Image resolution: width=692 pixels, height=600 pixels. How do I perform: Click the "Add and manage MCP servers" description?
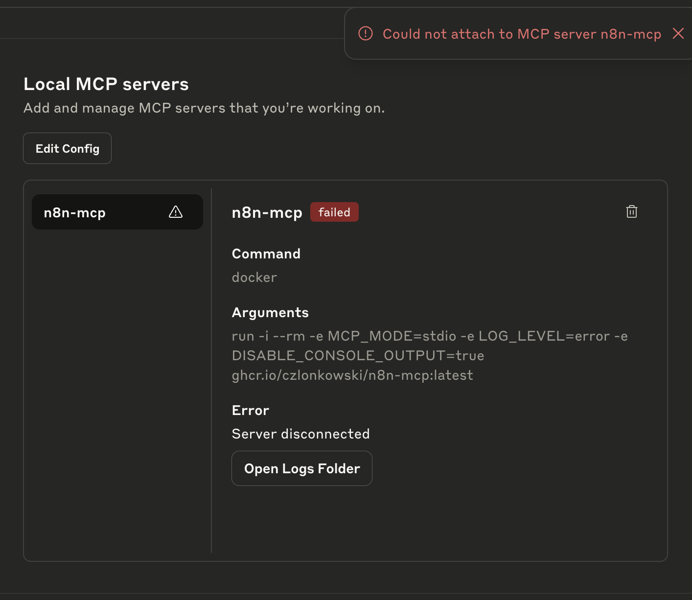tap(204, 108)
